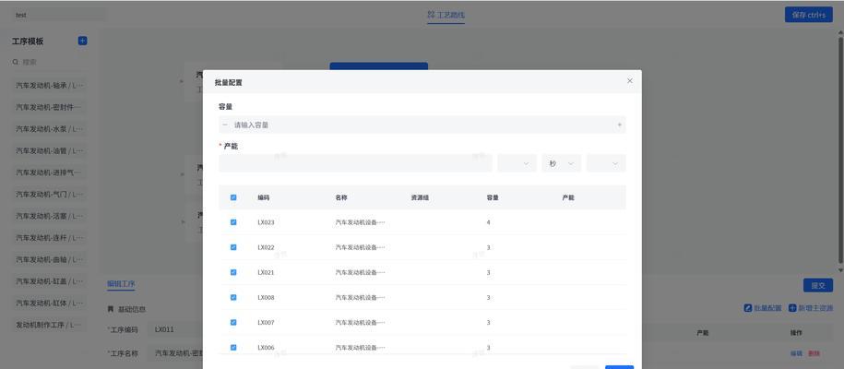Screen dimensions: 844x369
Task: Select template 发动机制作工序
Action: [50, 325]
